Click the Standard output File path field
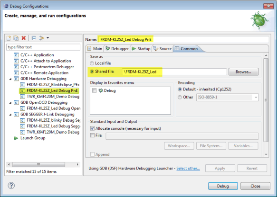 (x=182, y=136)
